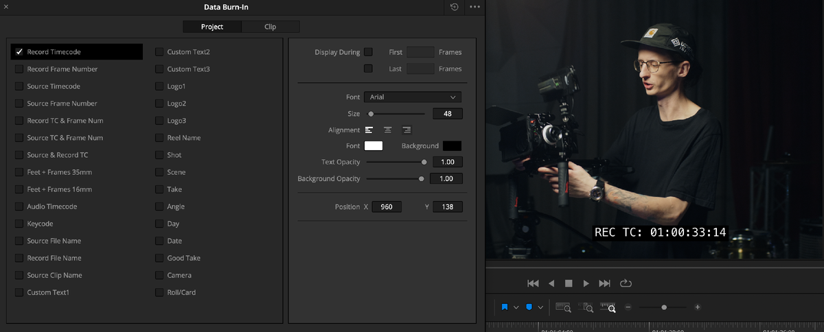Enable Good Take checkbox
The height and width of the screenshot is (332, 824).
(x=159, y=258)
